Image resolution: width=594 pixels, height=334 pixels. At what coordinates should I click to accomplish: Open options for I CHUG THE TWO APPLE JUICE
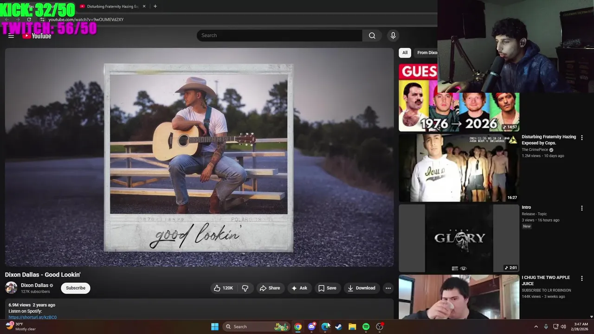[581, 278]
